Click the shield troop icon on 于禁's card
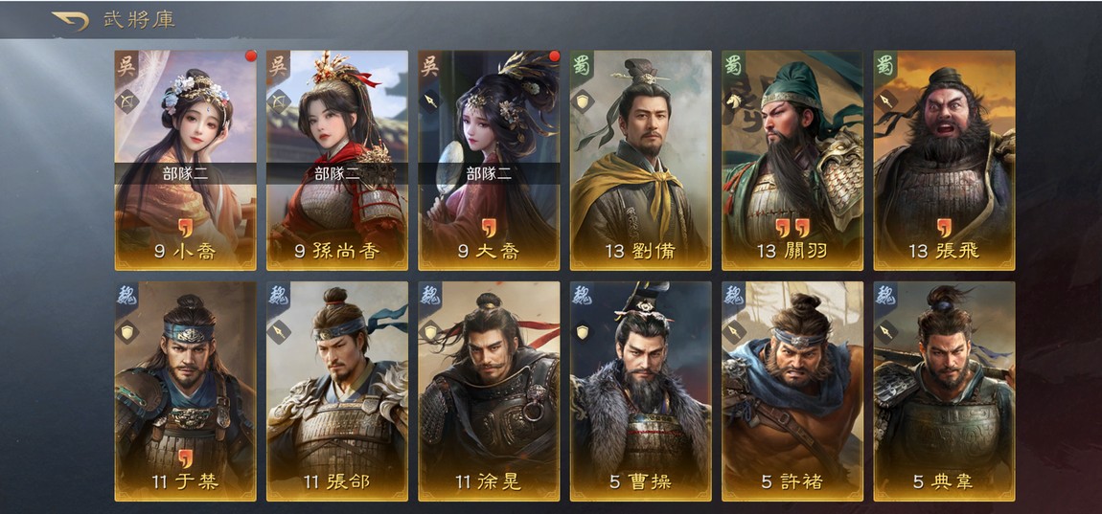Screen dimensions: 1102x514 pyautogui.click(x=127, y=332)
